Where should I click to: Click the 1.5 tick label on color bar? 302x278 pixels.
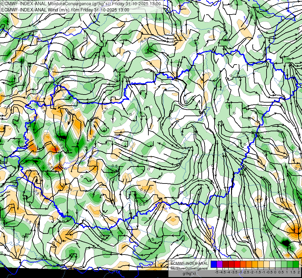tap(293, 272)
